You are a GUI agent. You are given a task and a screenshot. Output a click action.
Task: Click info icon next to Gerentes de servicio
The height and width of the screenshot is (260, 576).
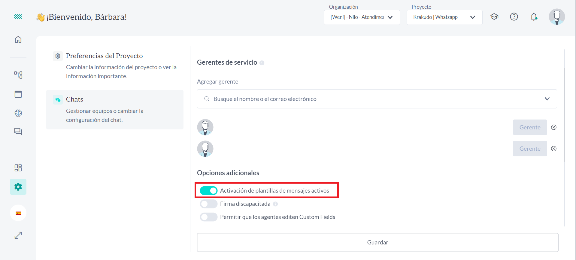pos(262,63)
